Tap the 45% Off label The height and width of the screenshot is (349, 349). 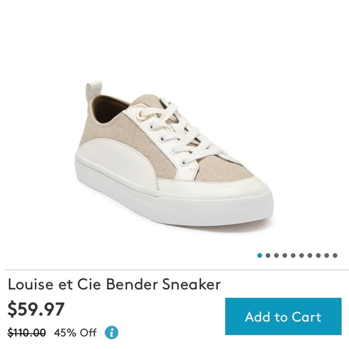[x=75, y=333]
